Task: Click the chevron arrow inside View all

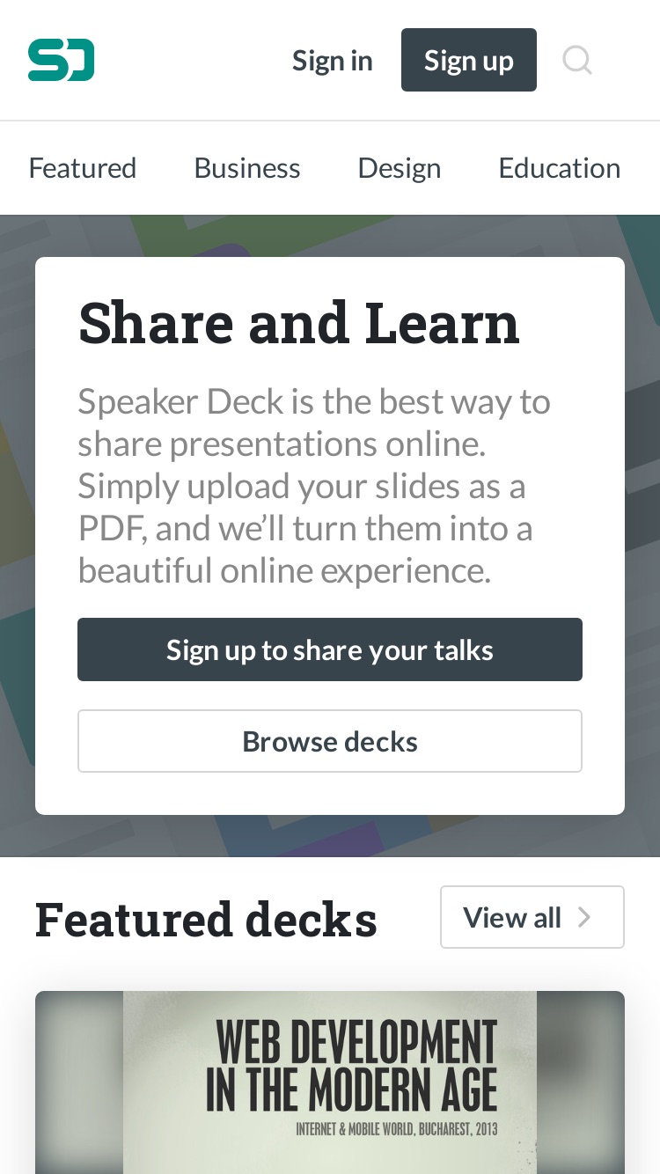Action: click(x=583, y=917)
